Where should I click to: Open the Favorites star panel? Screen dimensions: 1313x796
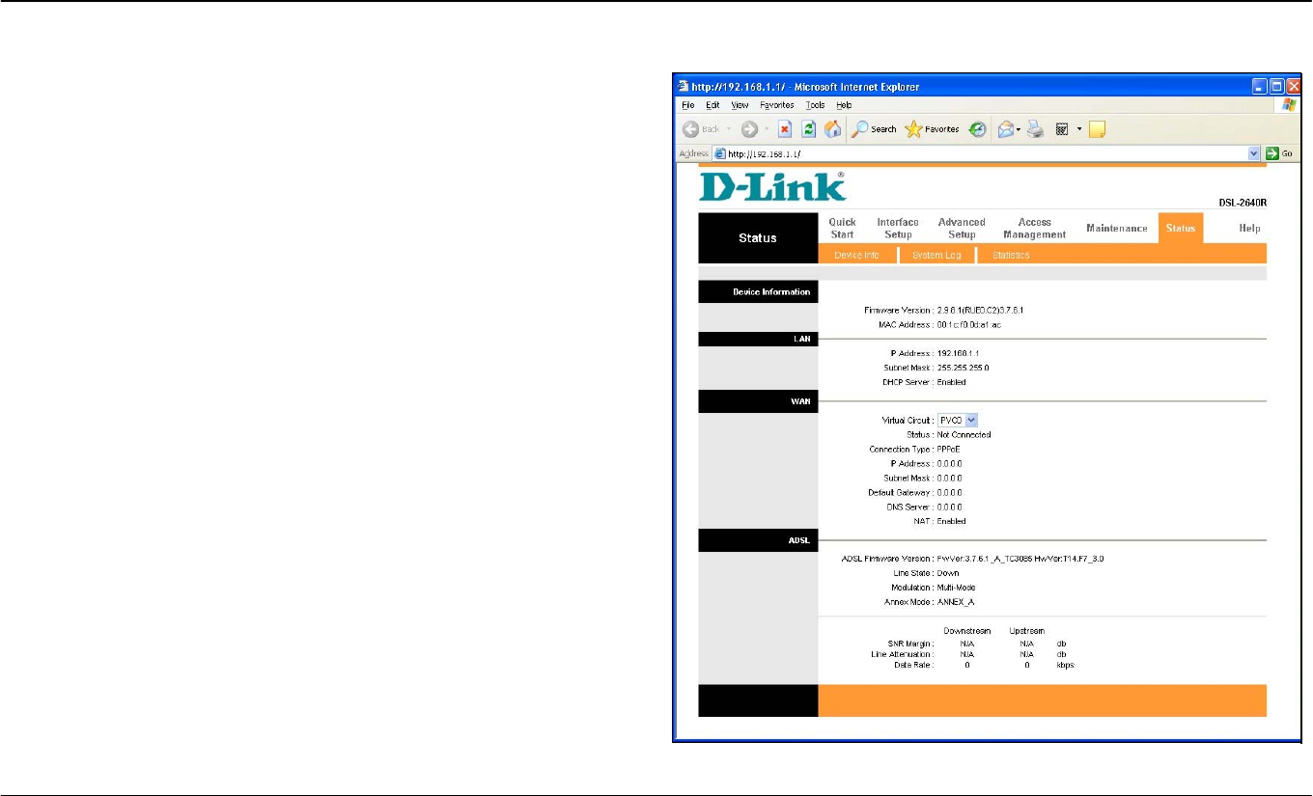(x=932, y=129)
